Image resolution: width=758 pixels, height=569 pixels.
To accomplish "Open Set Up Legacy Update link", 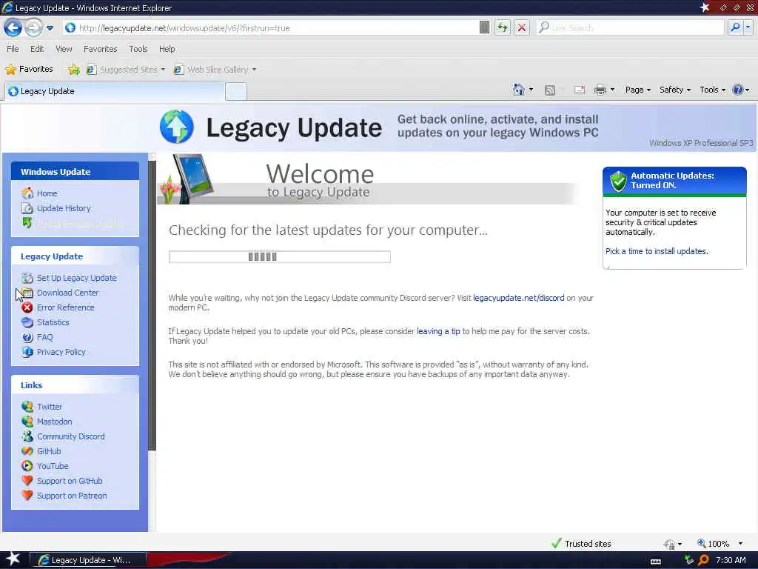I will point(77,278).
